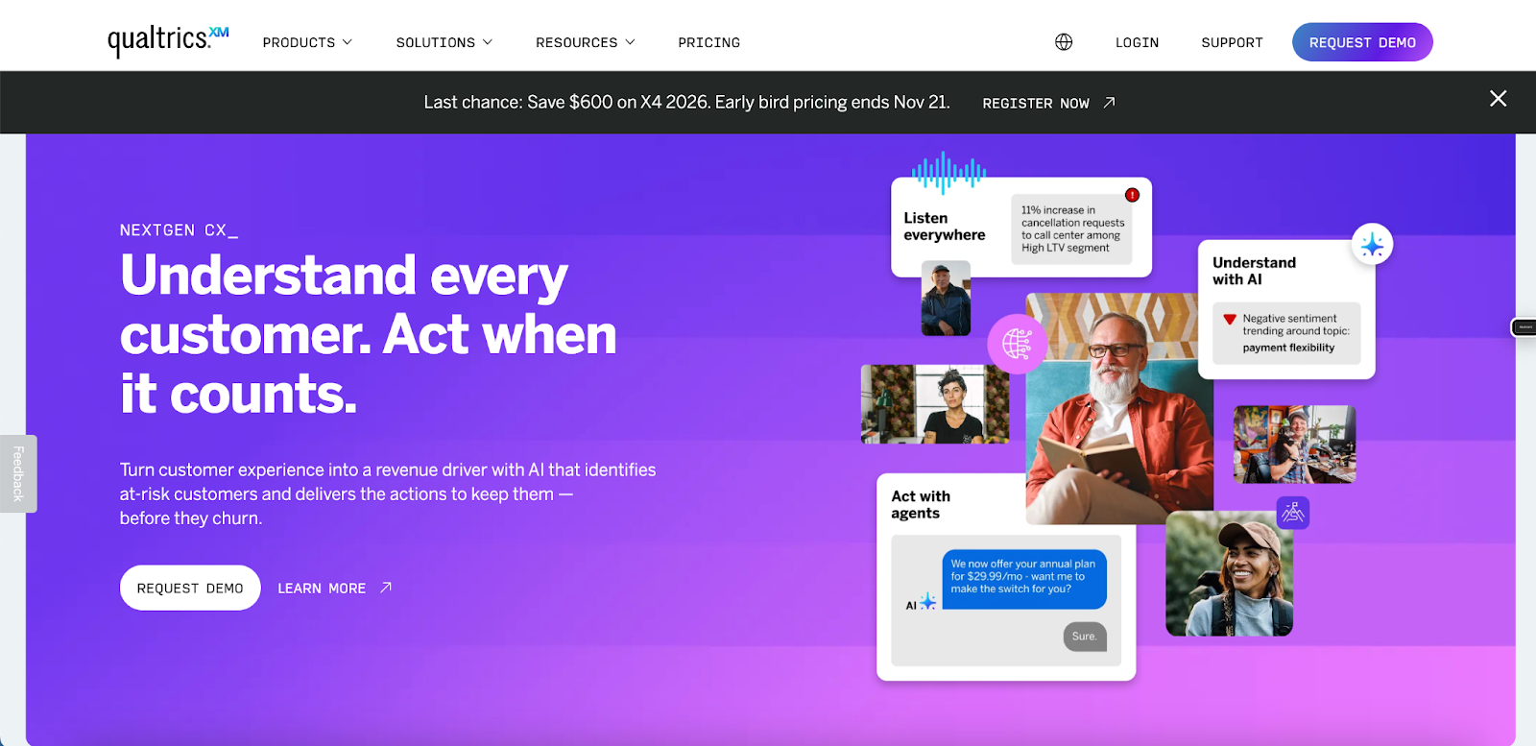Click the white Request Demo hero button
The image size is (1536, 746).
coord(190,588)
